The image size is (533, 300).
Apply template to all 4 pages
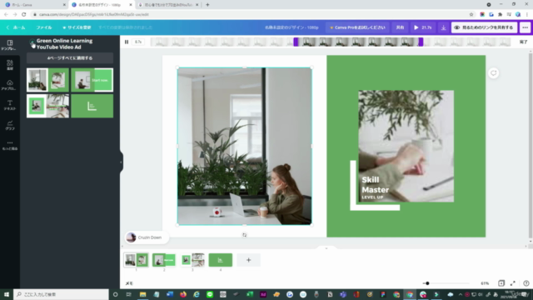[70, 58]
